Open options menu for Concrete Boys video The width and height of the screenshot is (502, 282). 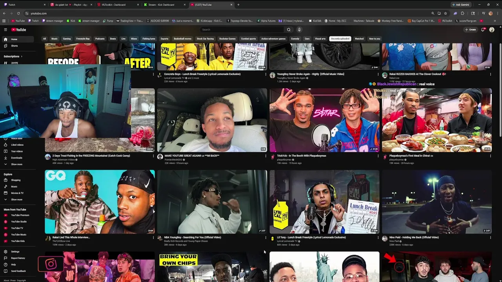tap(266, 74)
